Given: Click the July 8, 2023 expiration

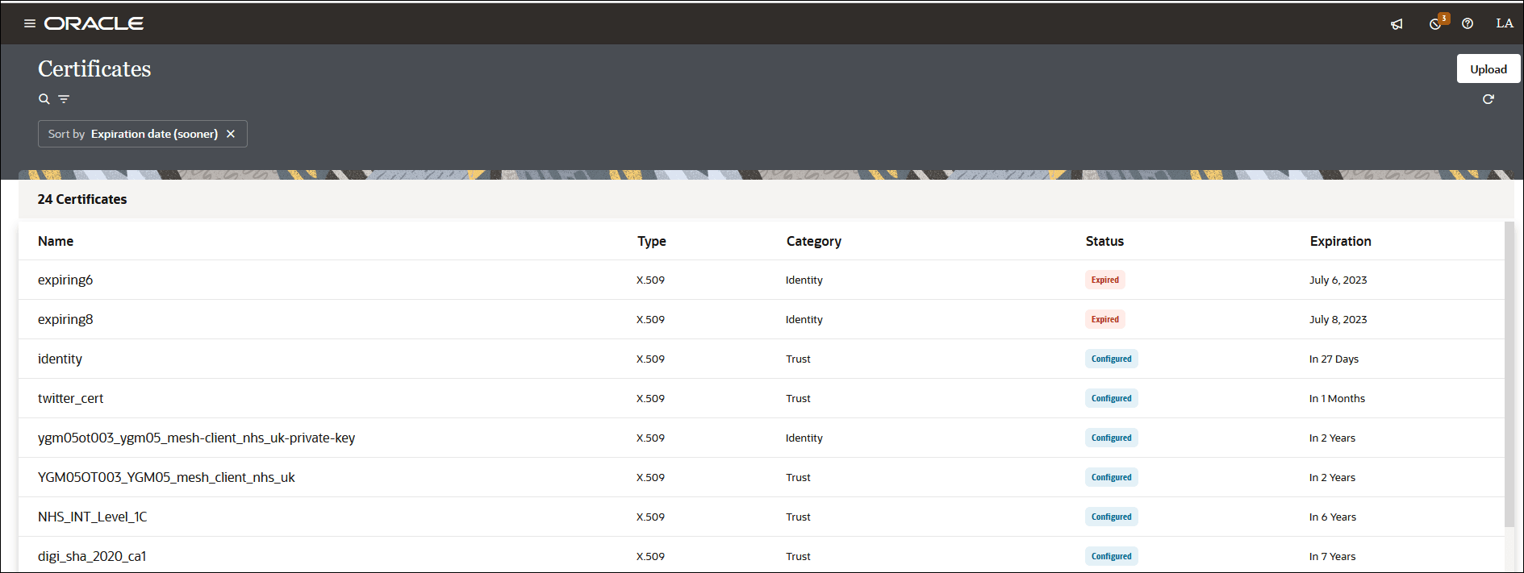Looking at the screenshot, I should click(1338, 319).
